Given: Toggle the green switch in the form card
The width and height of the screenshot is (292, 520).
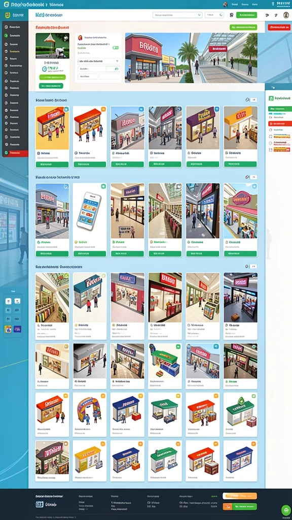Looking at the screenshot, I should click(116, 48).
